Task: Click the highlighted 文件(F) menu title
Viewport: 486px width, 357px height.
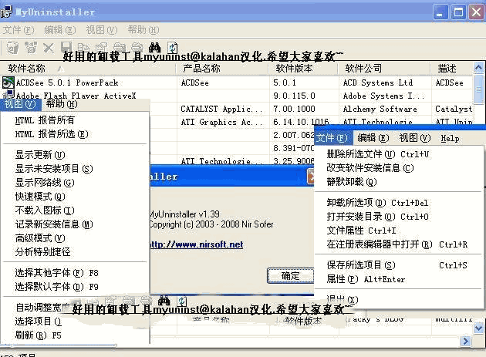Action: 333,138
